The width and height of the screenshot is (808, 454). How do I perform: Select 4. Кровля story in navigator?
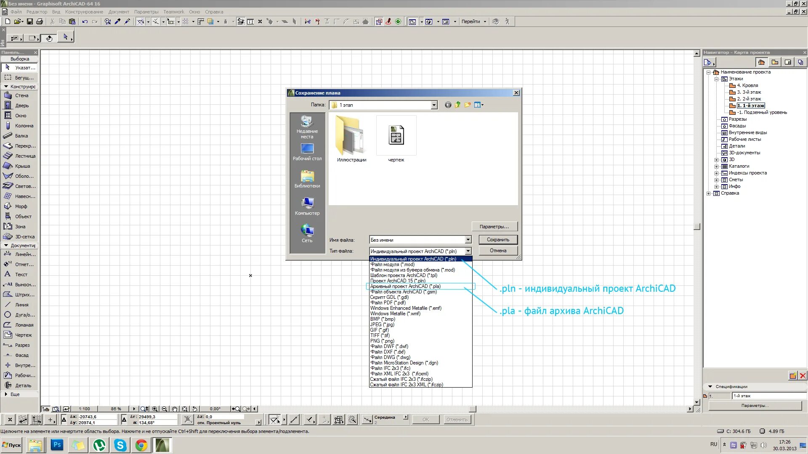pyautogui.click(x=747, y=85)
